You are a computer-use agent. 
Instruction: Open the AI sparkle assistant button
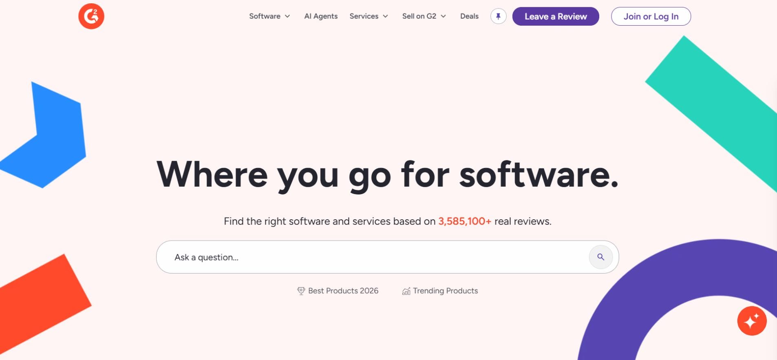pos(752,321)
